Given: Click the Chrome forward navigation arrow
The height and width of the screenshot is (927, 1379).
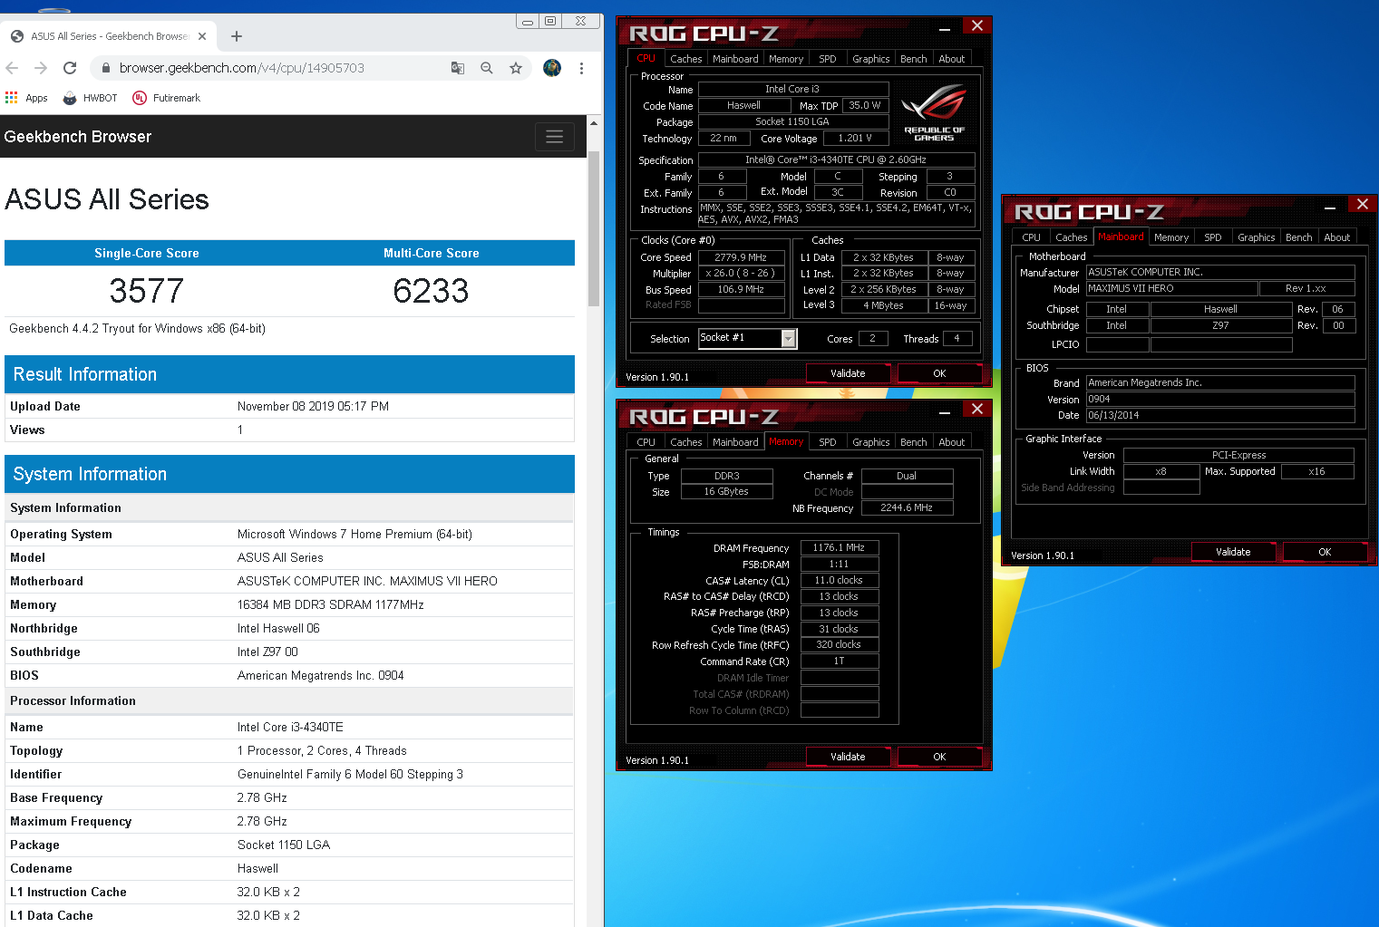Looking at the screenshot, I should click(41, 68).
